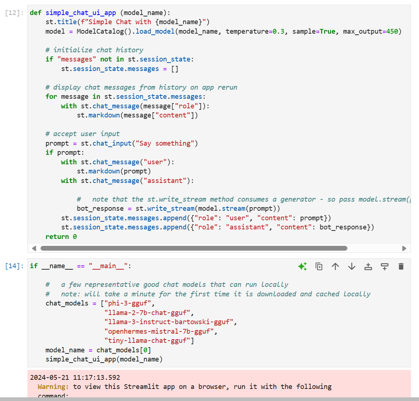Click the simple_chat_ui_app function name in def
The image size is (419, 401).
pos(81,13)
